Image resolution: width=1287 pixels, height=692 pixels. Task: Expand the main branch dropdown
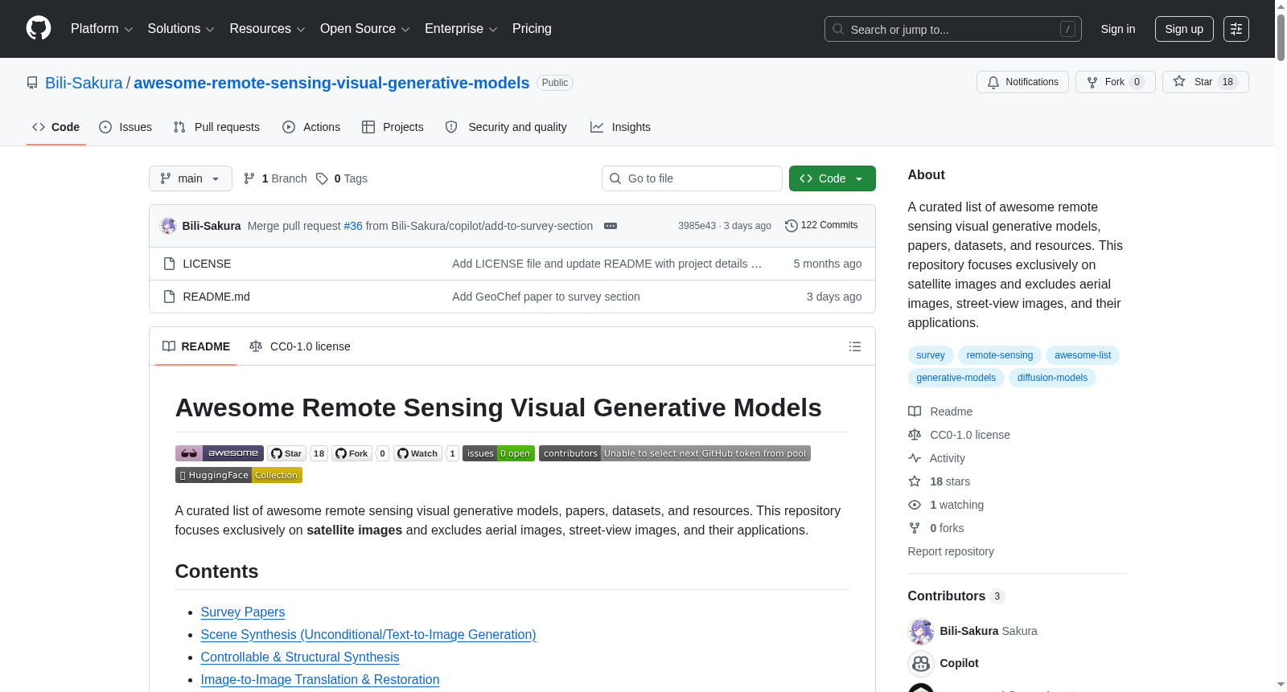point(191,178)
